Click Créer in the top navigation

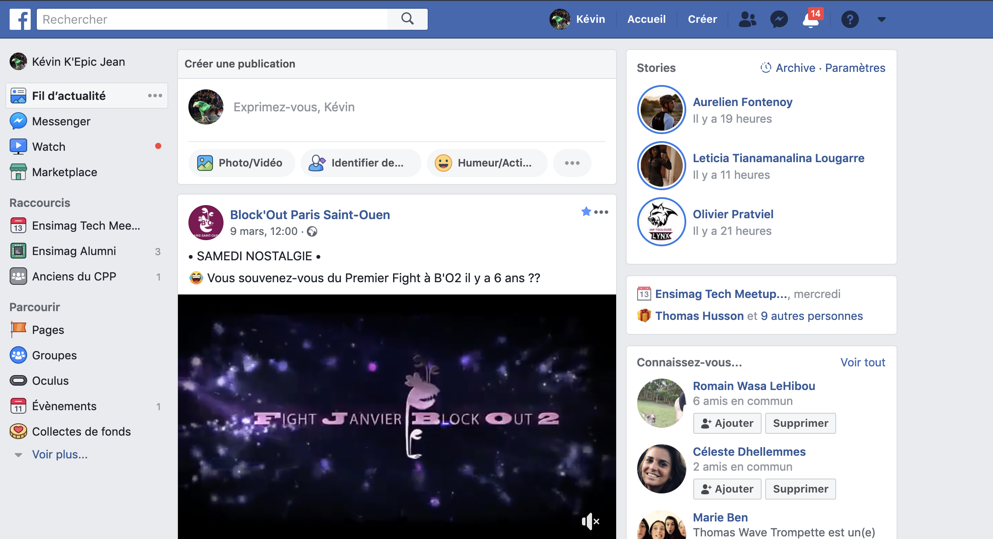(702, 19)
